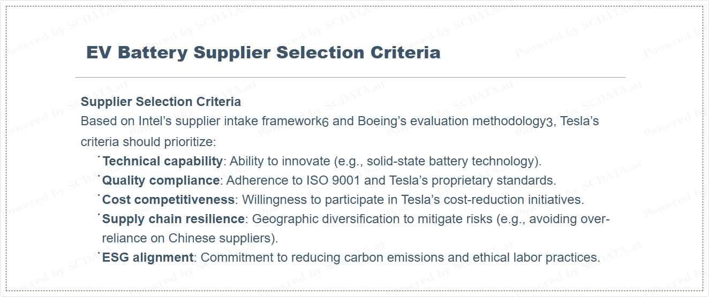Image resolution: width=709 pixels, height=297 pixels.
Task: Select the bold "Cost competitiveness" term
Action: [x=168, y=200]
